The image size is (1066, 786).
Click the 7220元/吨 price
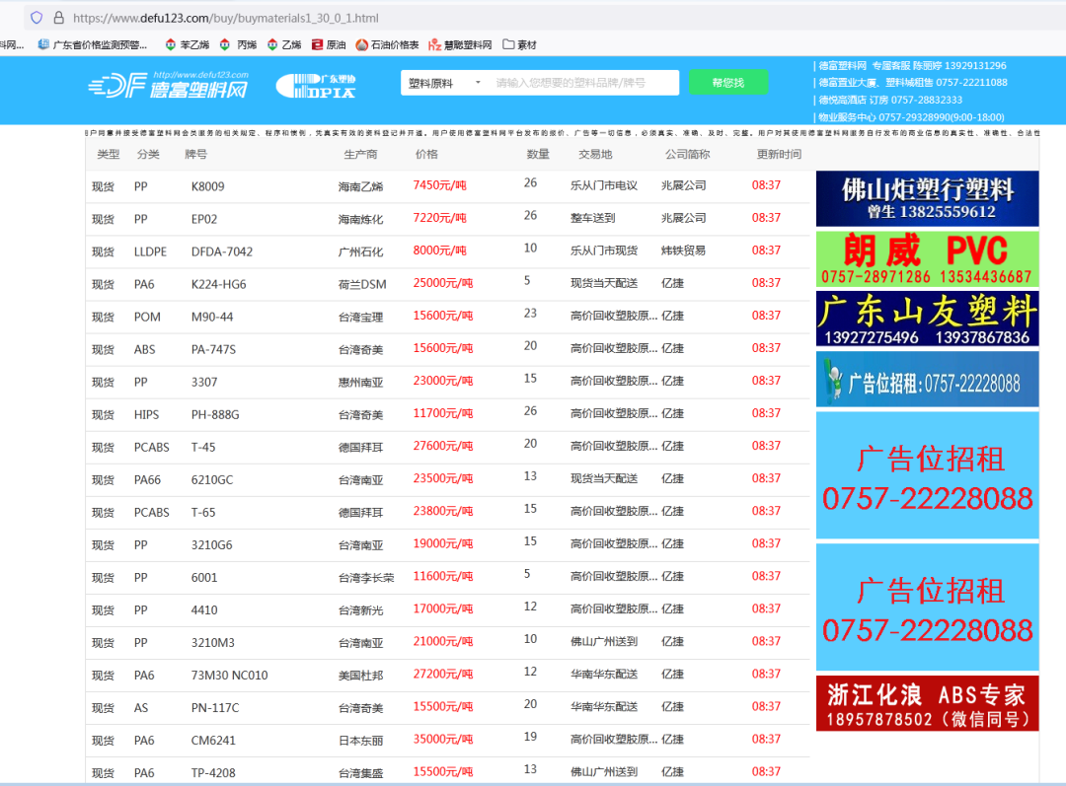(440, 218)
